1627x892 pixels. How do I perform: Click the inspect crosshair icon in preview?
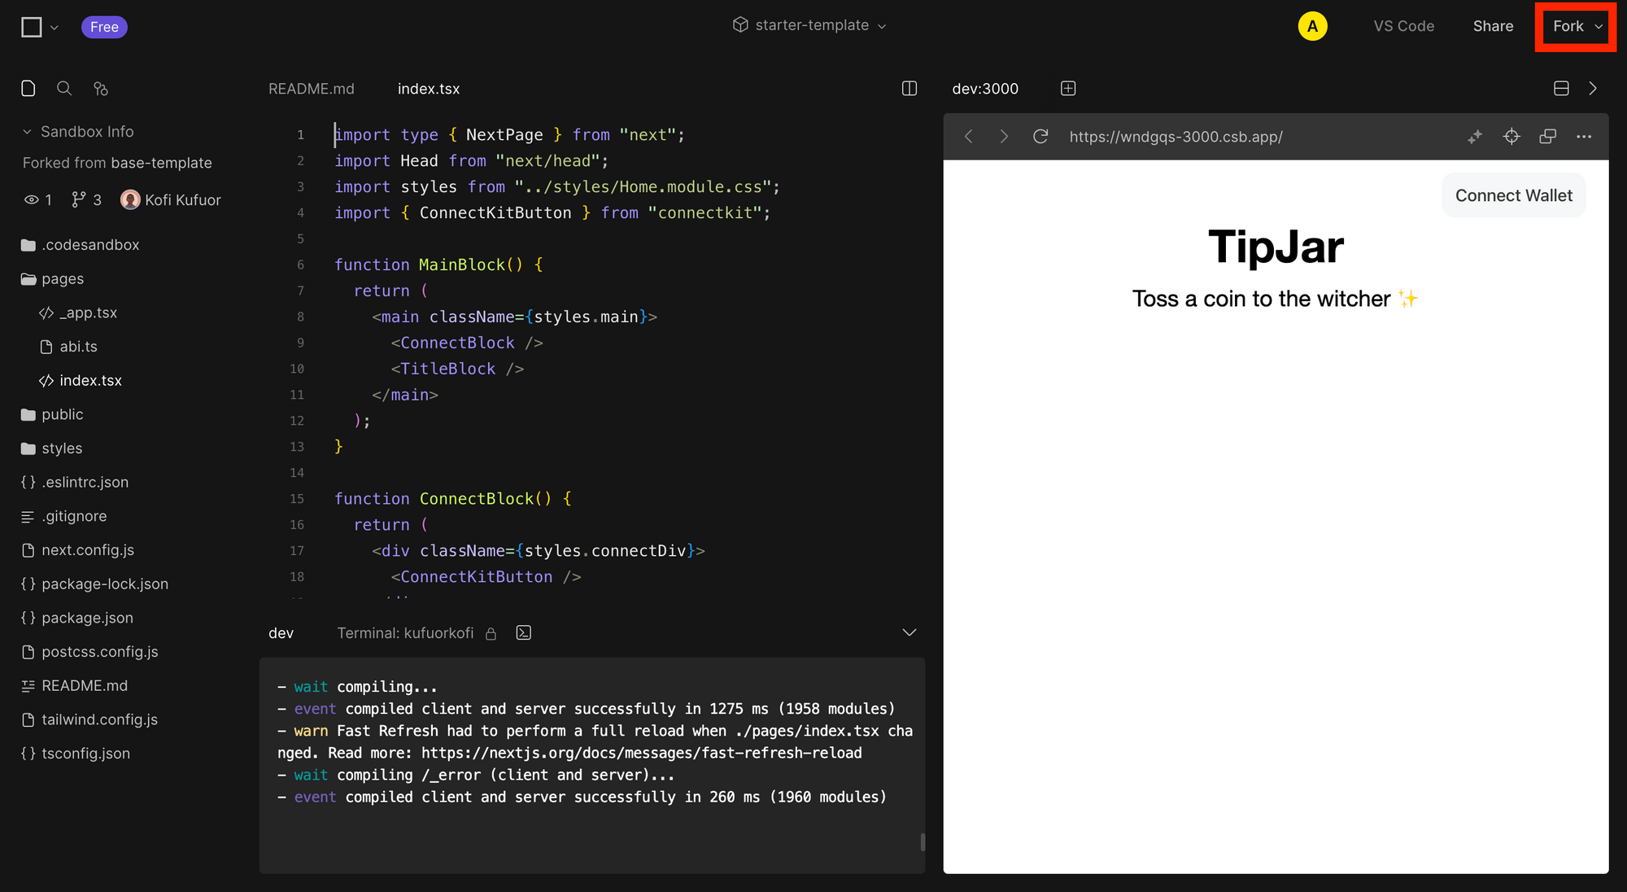[x=1511, y=137]
